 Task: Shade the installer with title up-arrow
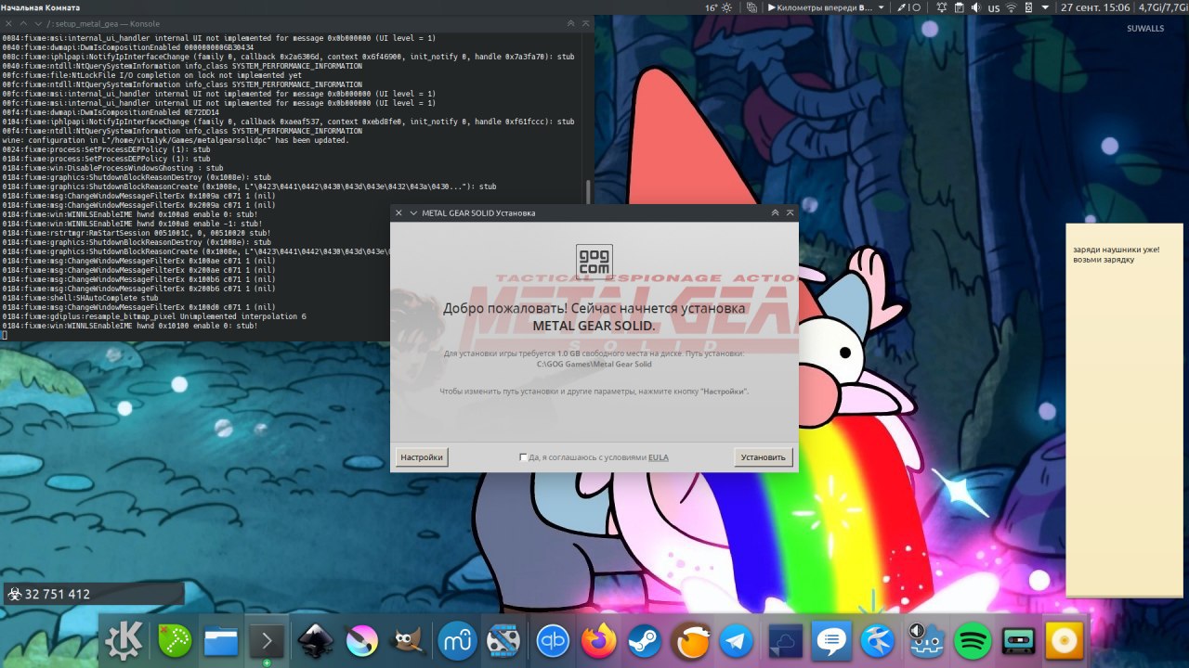tap(775, 213)
